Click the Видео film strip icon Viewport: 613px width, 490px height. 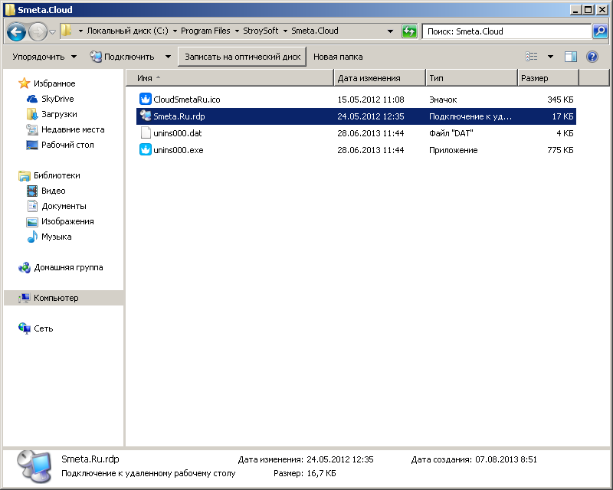32,191
